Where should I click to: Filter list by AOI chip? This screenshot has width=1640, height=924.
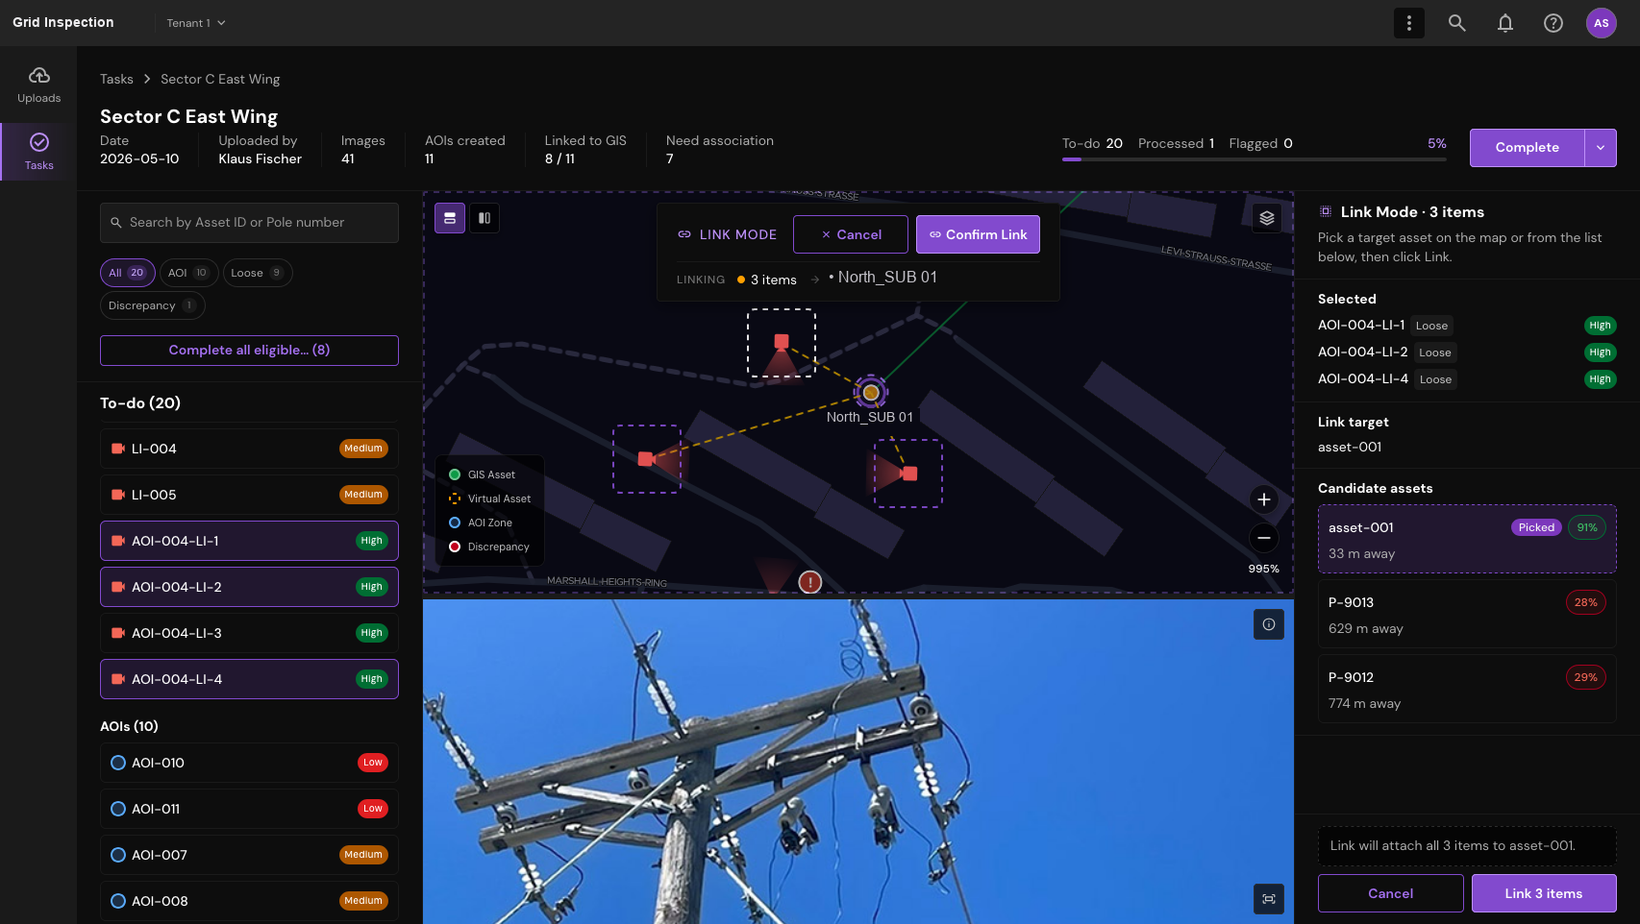[188, 273]
